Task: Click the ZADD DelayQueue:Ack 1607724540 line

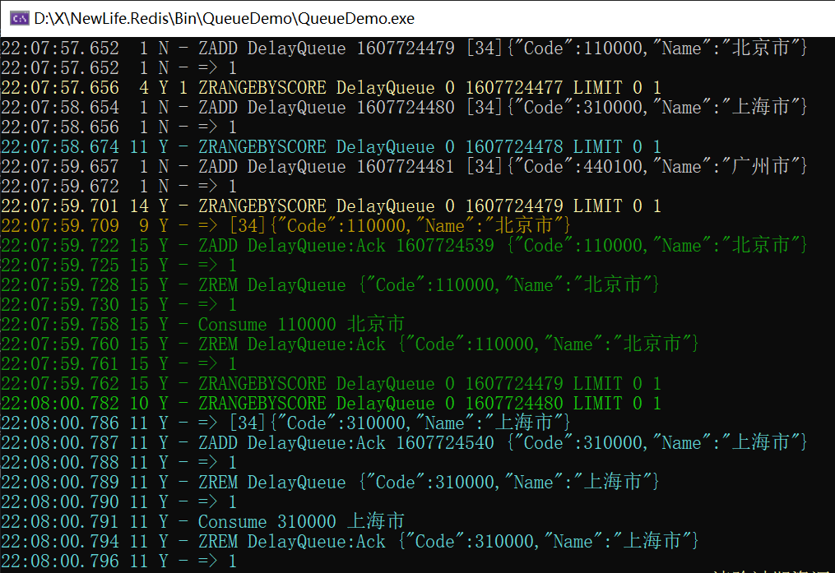Action: tap(404, 443)
